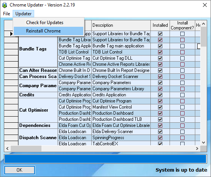
Task: Click the Installed column header
Action: (x=160, y=25)
